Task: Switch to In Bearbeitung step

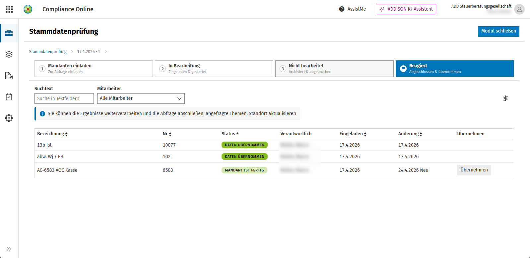Action: click(214, 69)
